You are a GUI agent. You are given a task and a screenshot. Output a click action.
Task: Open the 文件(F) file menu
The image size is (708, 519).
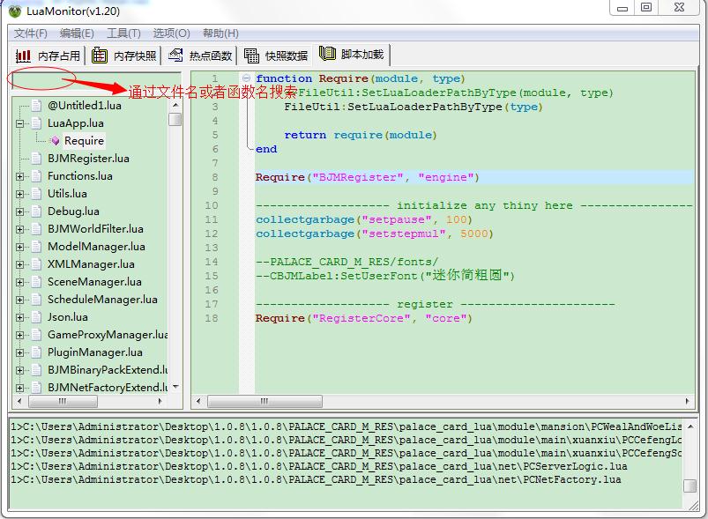(x=31, y=33)
